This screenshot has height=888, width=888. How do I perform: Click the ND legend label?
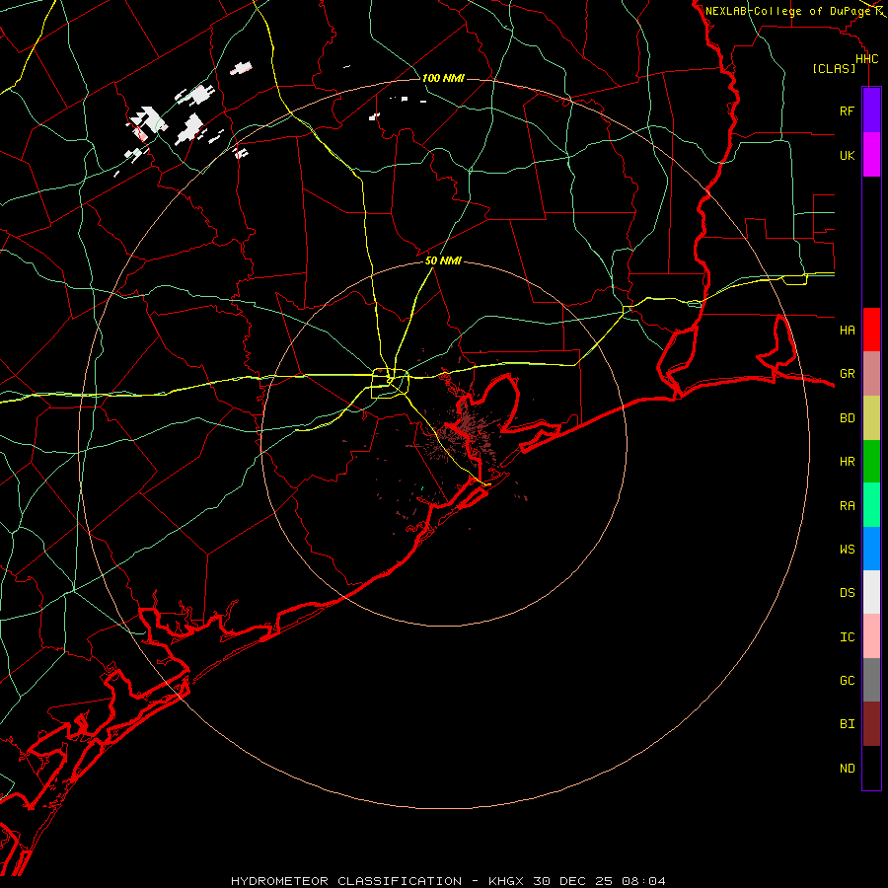pyautogui.click(x=847, y=769)
